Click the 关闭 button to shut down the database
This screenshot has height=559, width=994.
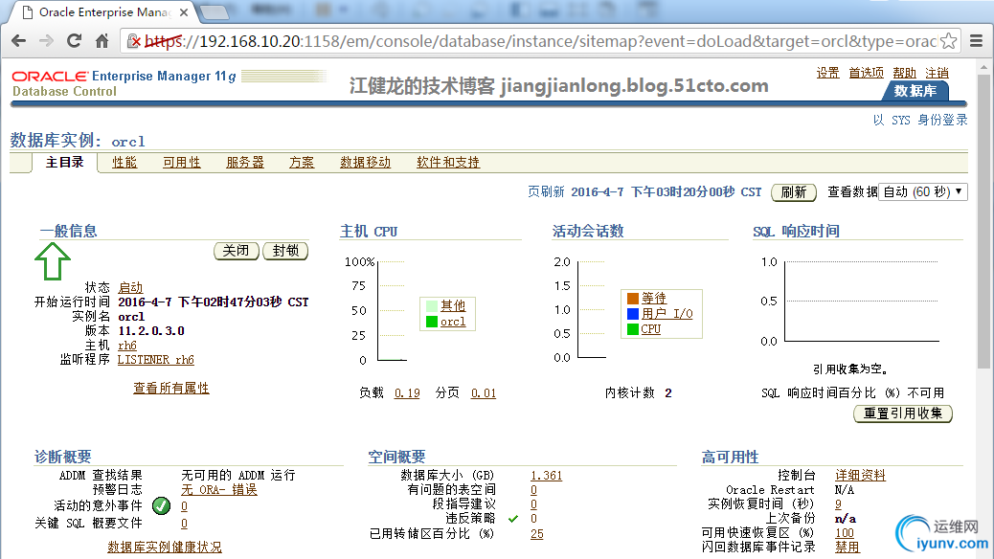click(236, 251)
